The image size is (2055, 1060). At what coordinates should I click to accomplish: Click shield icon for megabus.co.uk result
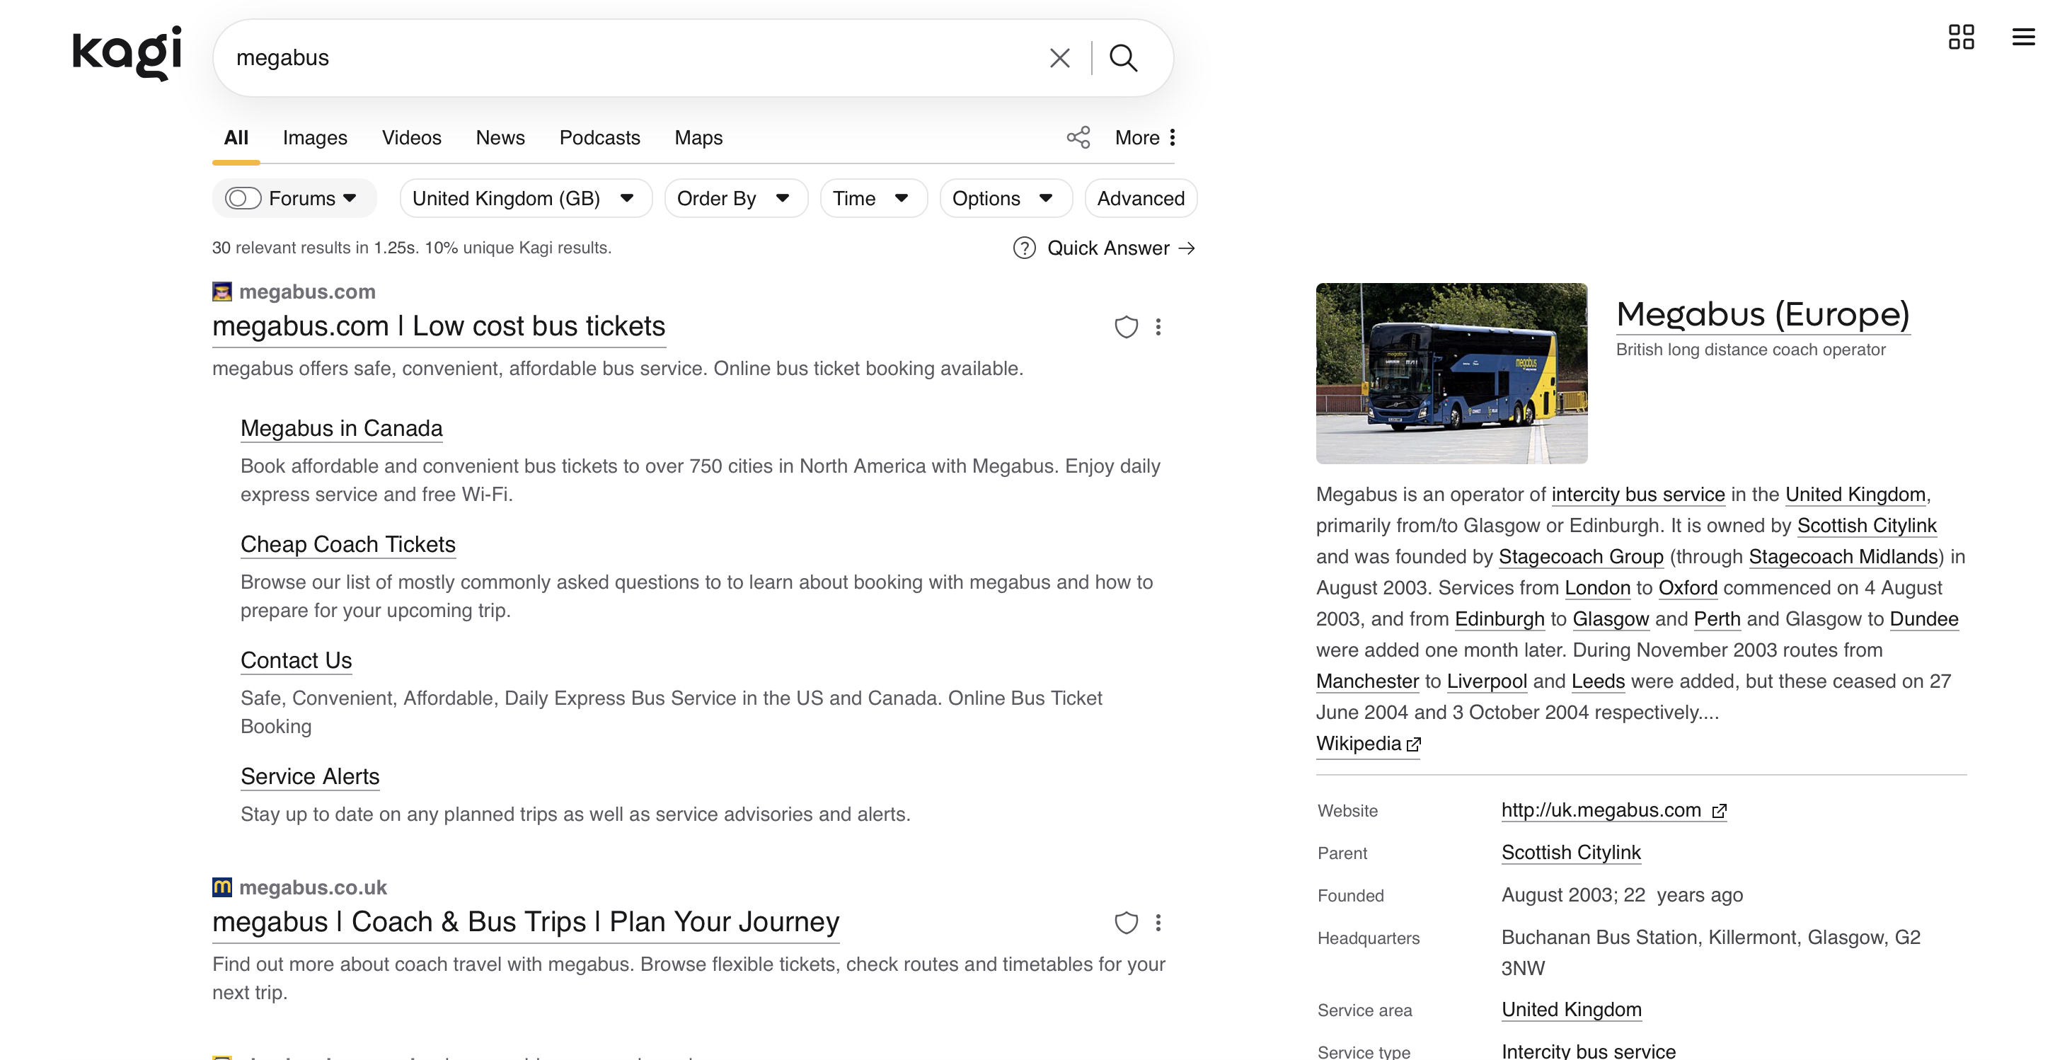1126,923
